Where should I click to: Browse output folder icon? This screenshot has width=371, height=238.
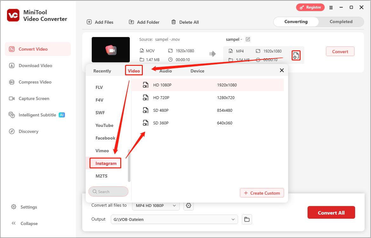247,219
